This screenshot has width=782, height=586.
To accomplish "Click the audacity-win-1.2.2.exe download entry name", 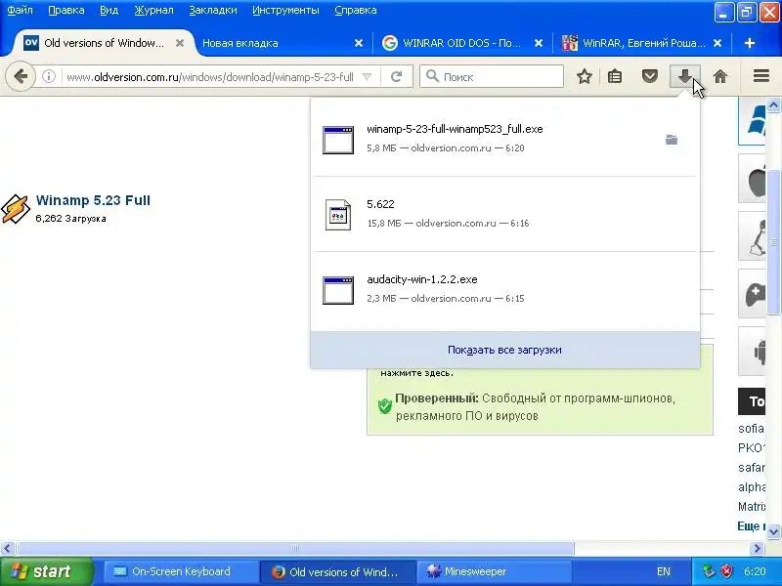I will [422, 279].
